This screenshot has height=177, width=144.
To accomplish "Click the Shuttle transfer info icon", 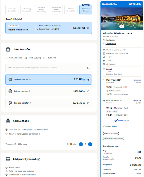I will click(30, 80).
